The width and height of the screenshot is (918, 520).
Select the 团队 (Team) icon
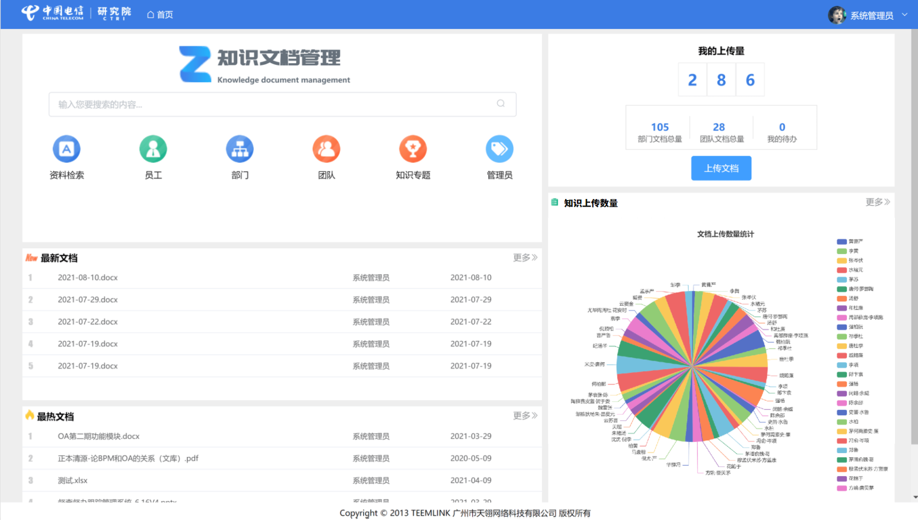[x=326, y=149]
